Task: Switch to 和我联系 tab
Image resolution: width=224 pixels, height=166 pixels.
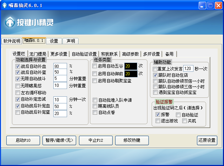Action: click(x=109, y=54)
